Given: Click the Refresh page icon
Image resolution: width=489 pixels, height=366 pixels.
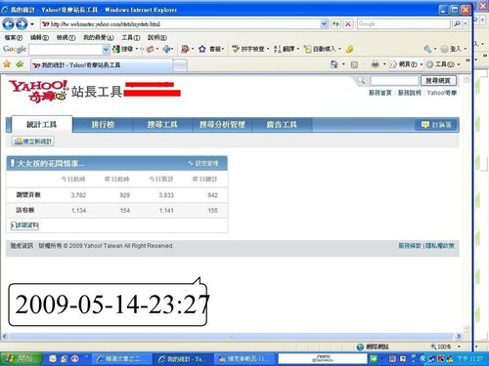Looking at the screenshot, I should point(335,23).
